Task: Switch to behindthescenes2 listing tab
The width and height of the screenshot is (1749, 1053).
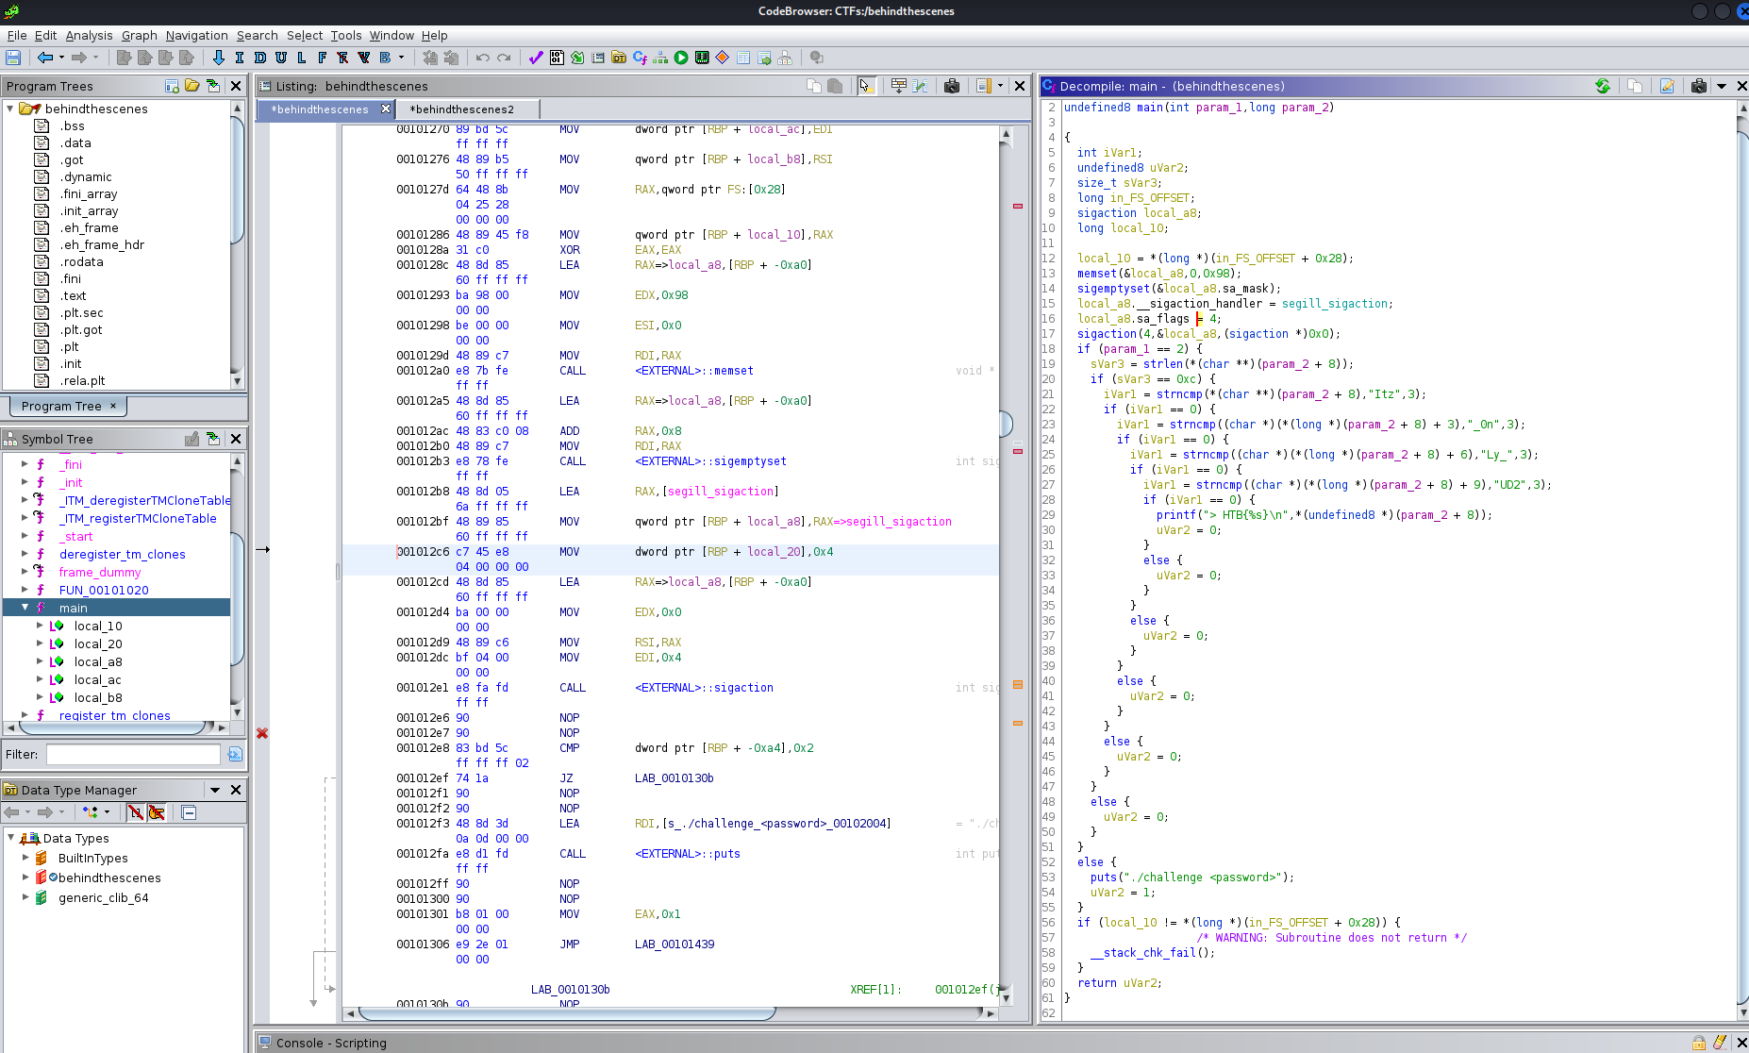Action: pos(462,109)
